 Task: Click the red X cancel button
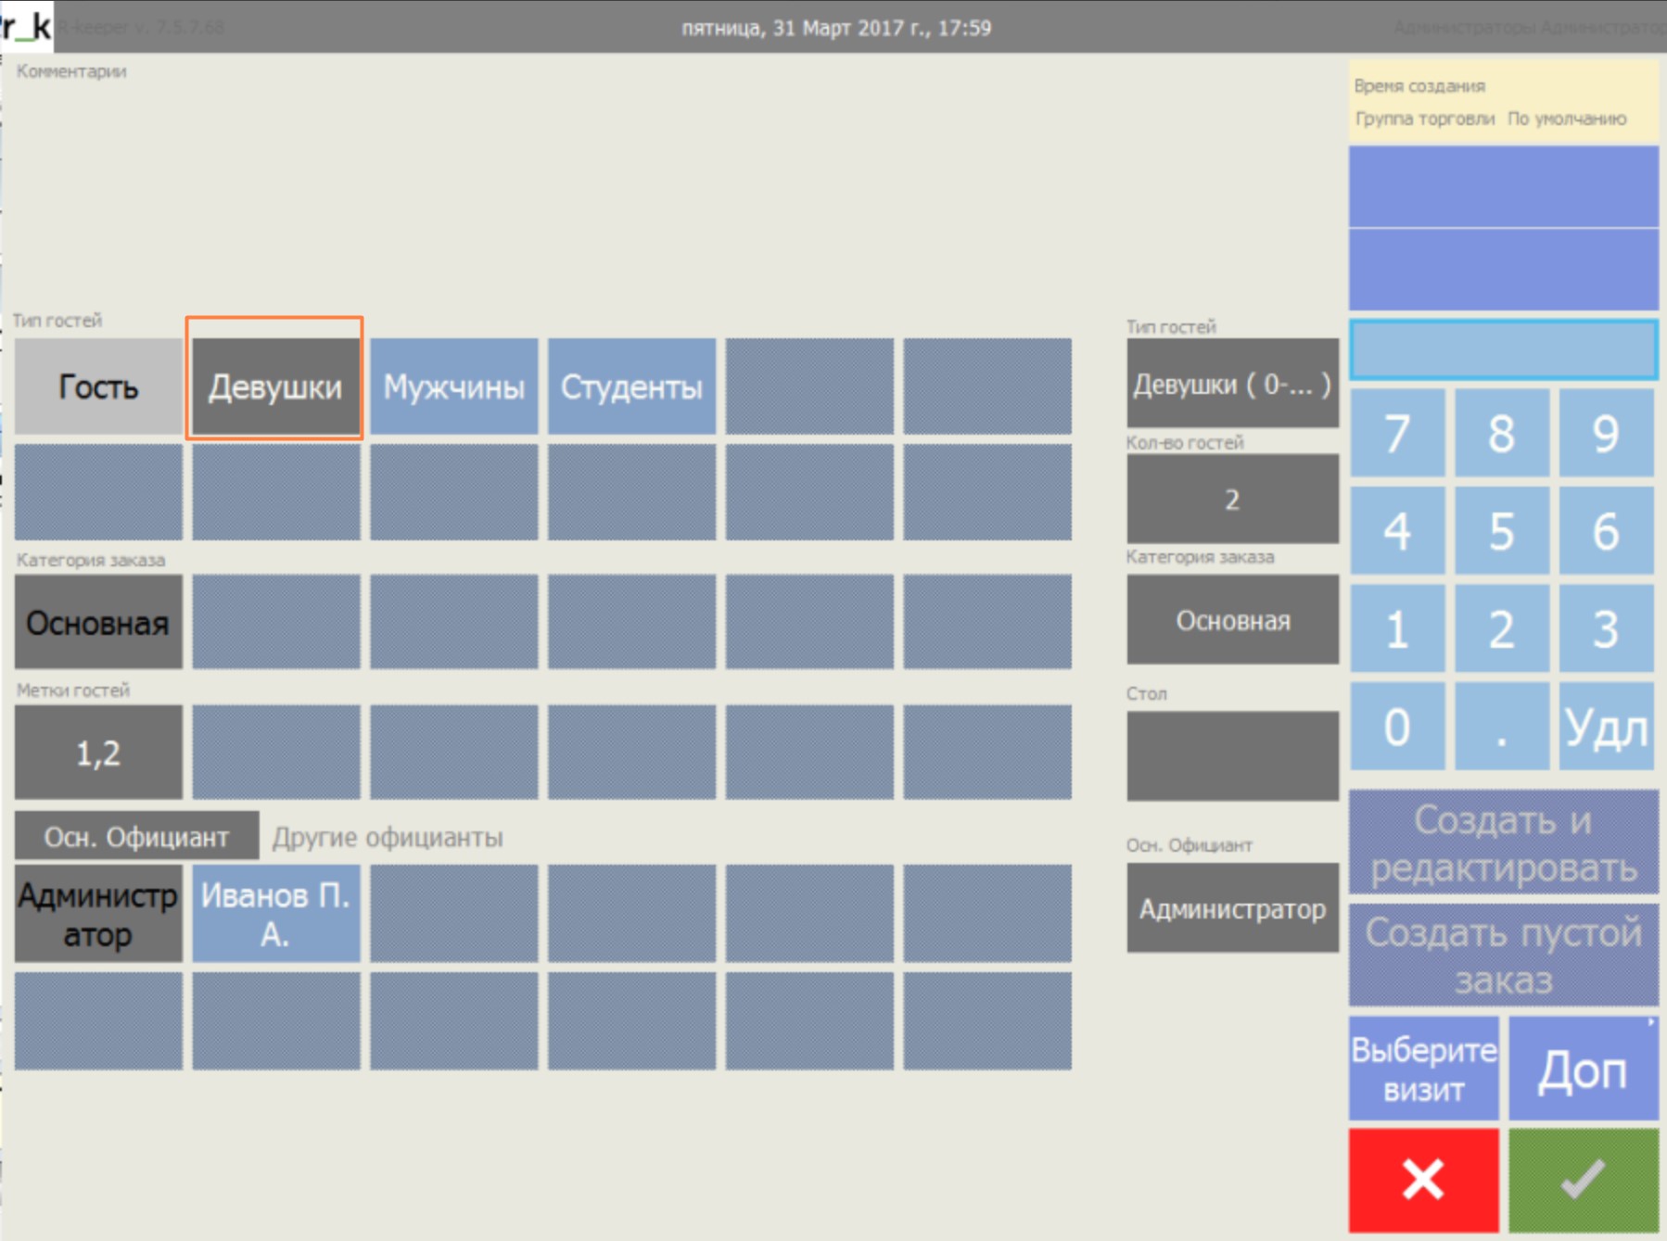click(x=1422, y=1179)
